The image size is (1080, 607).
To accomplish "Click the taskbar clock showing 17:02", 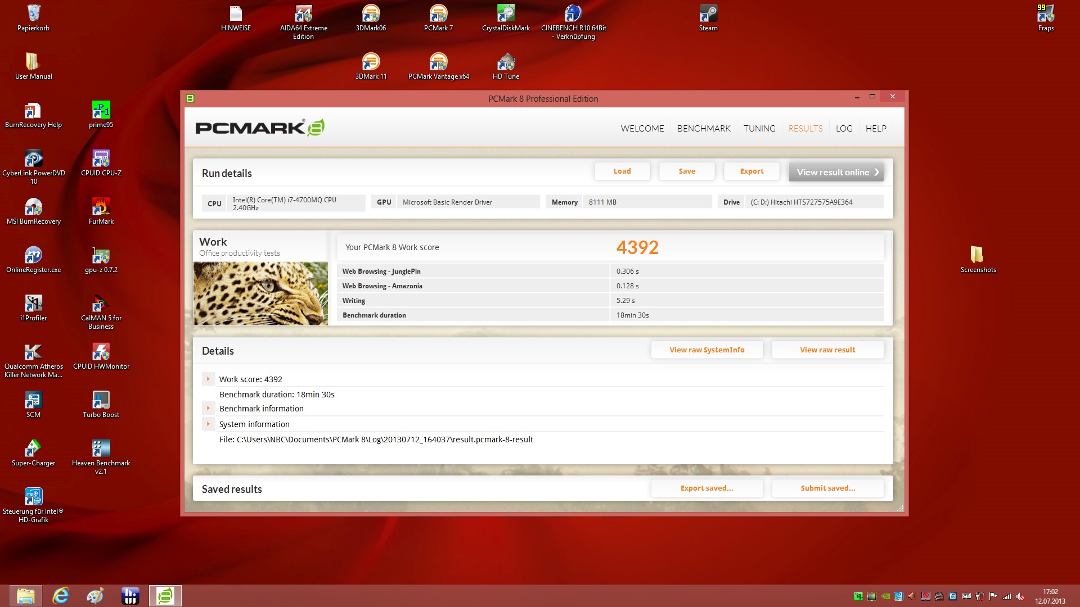I will click(x=1050, y=596).
